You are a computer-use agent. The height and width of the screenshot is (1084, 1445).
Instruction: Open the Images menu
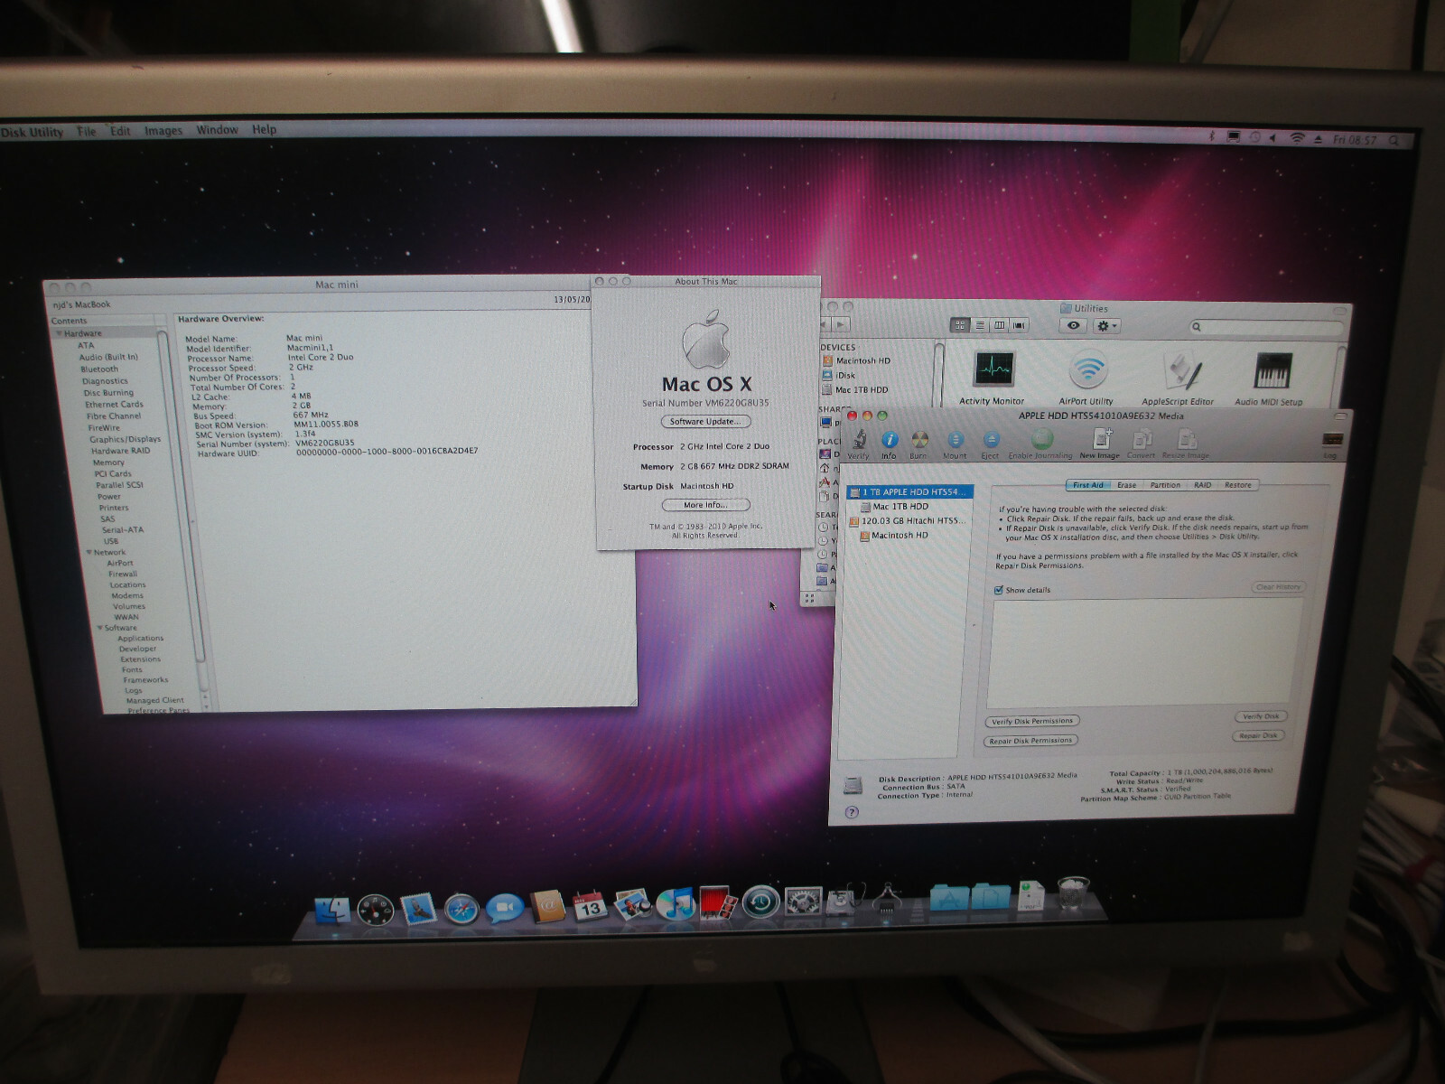pyautogui.click(x=163, y=131)
